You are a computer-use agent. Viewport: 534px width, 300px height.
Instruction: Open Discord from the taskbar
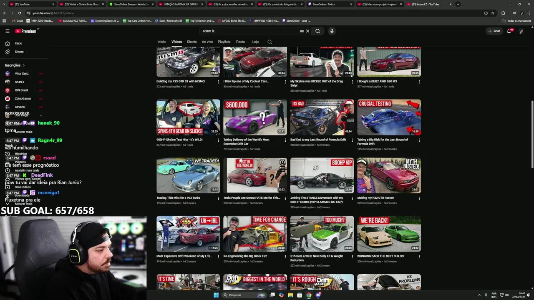(318, 295)
